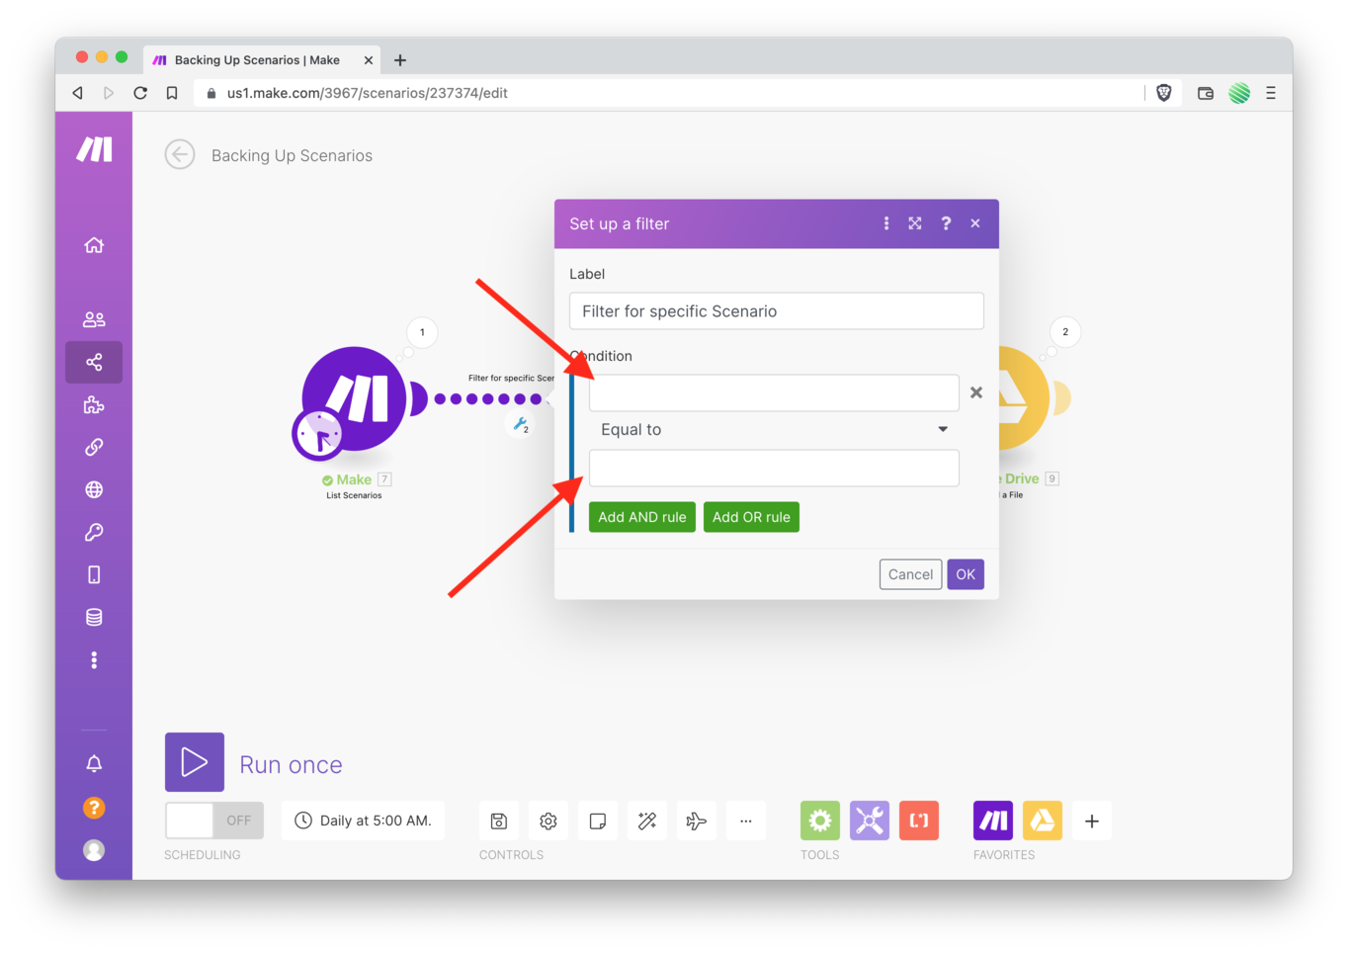Open the Webhooks globe icon in sidebar
The image size is (1348, 953).
pos(94,489)
